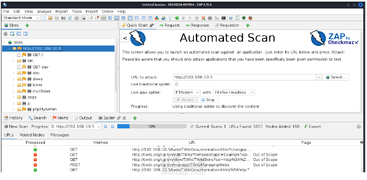Viewport: 367px width, 180px height.
Task: Open the URL to attack dropdown arrow
Action: [319, 77]
